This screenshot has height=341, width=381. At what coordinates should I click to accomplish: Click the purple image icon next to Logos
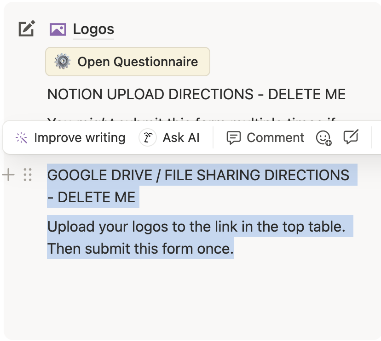coord(58,29)
